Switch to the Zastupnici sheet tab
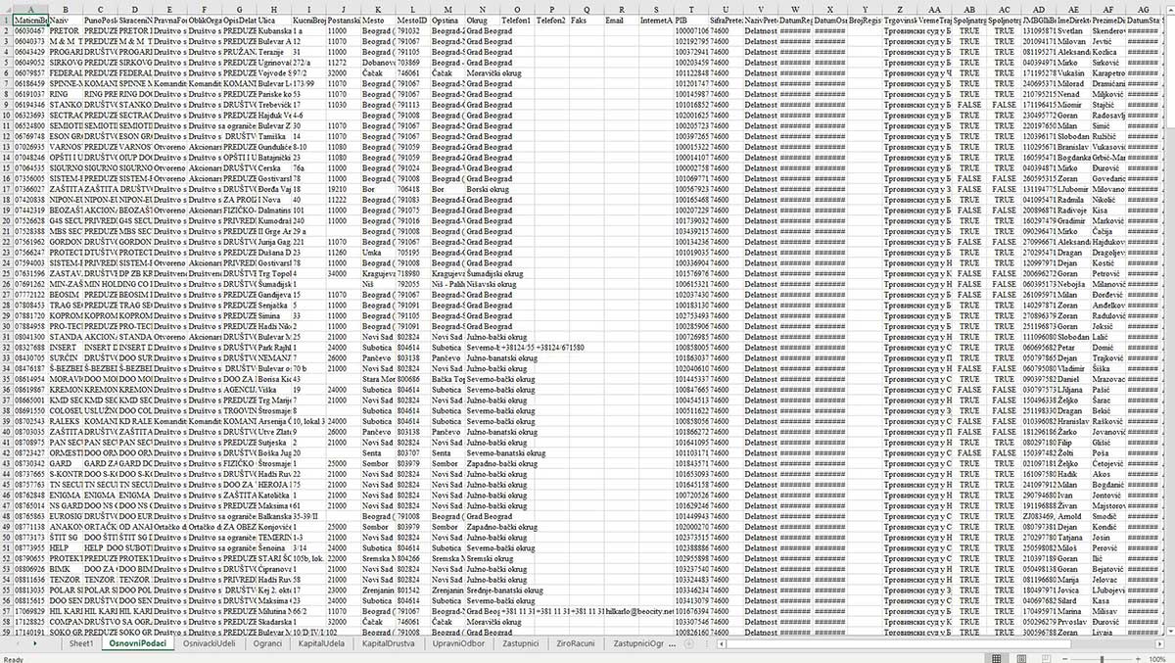Screen dimensions: 1175x663 click(521, 643)
